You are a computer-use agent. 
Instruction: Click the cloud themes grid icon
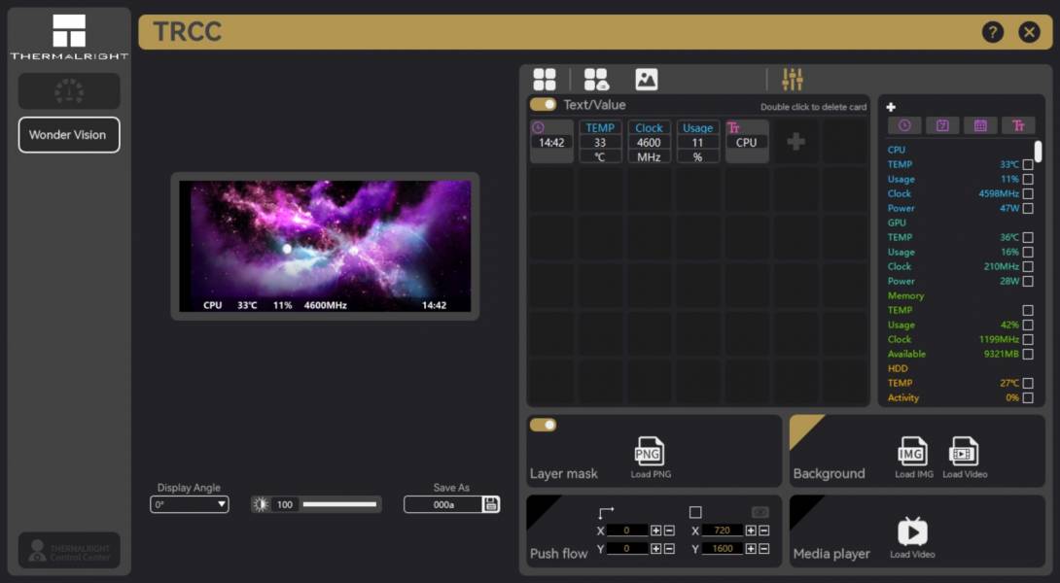coord(596,80)
